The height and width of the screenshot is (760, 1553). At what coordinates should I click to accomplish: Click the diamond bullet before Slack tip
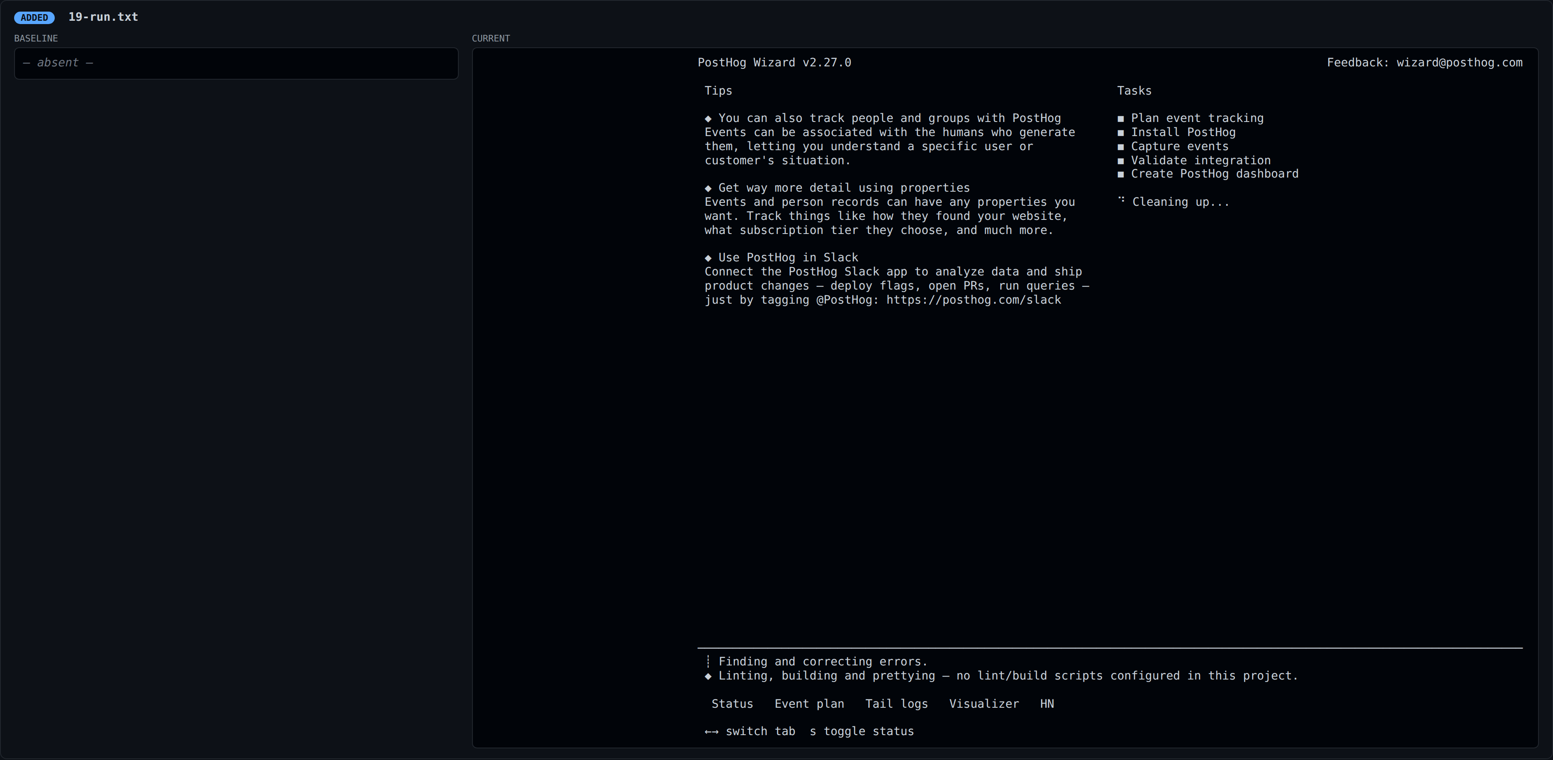tap(708, 258)
